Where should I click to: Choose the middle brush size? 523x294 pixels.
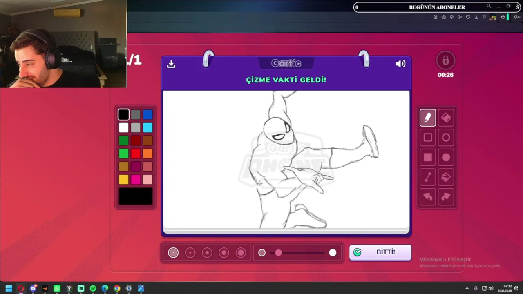pos(207,253)
